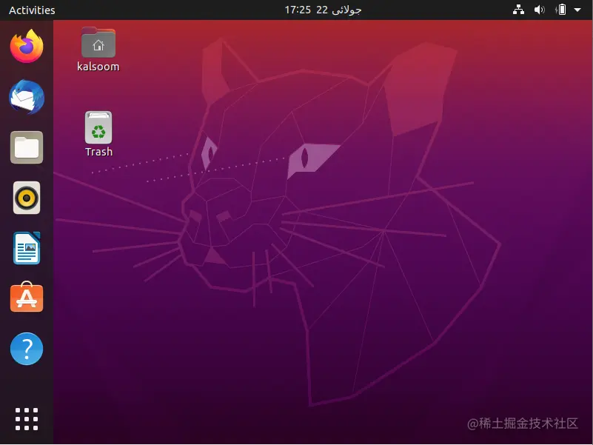Open Firefox from the dock

tap(27, 46)
